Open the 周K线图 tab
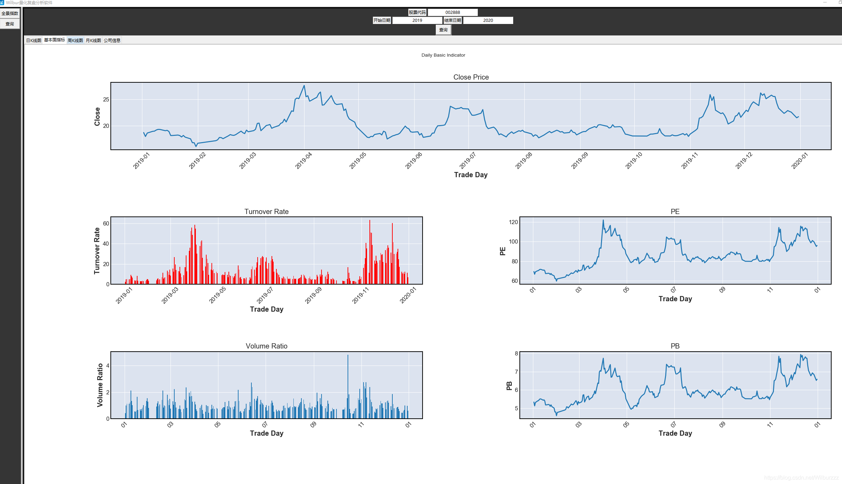 [x=75, y=40]
